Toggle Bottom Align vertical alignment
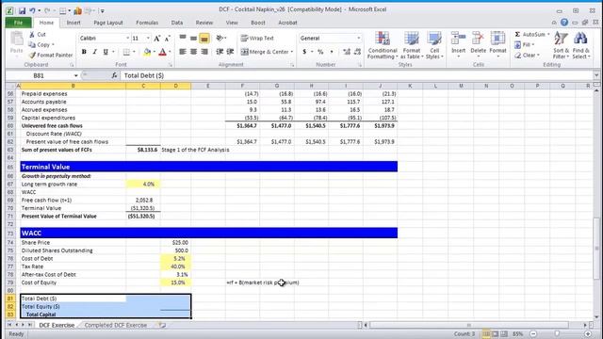 coord(204,38)
